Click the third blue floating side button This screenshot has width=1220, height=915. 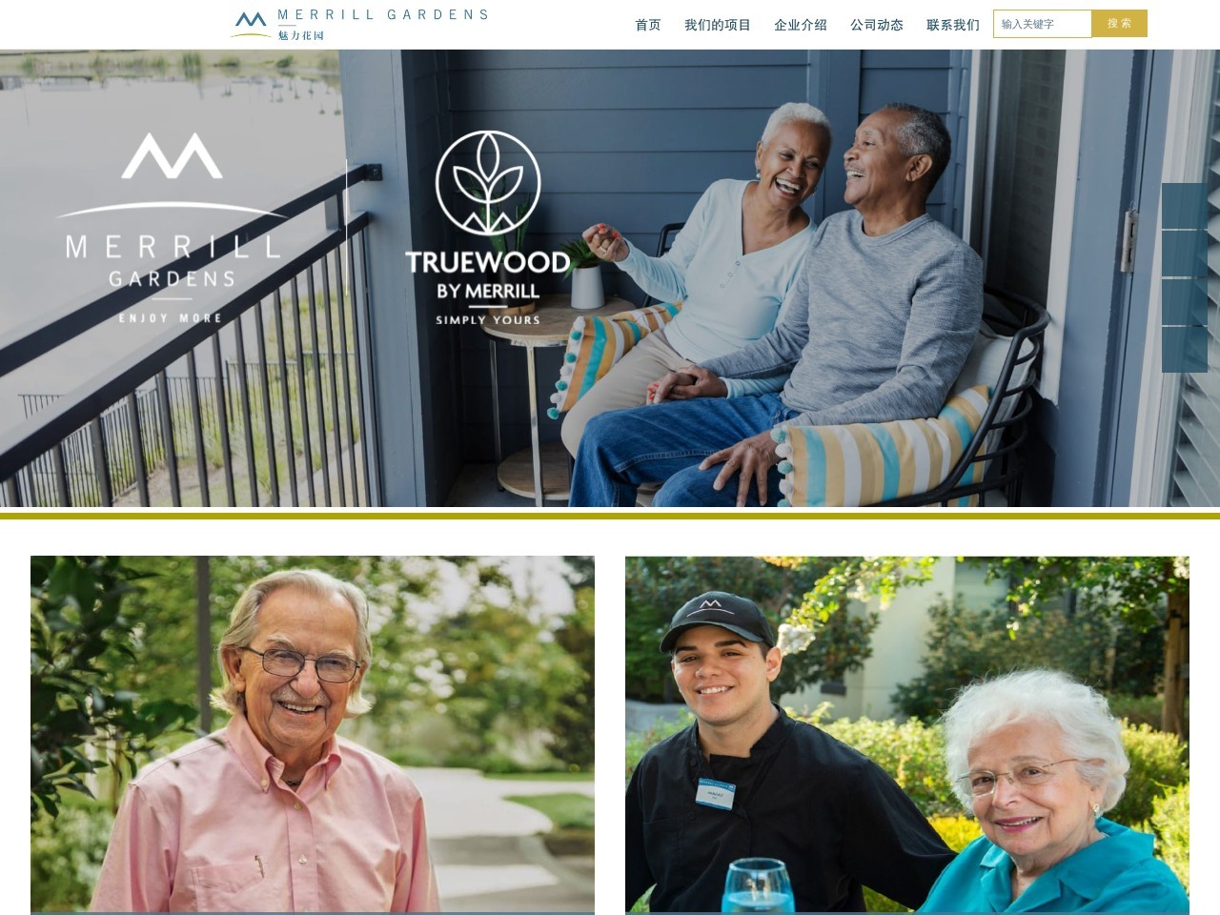tap(1185, 302)
